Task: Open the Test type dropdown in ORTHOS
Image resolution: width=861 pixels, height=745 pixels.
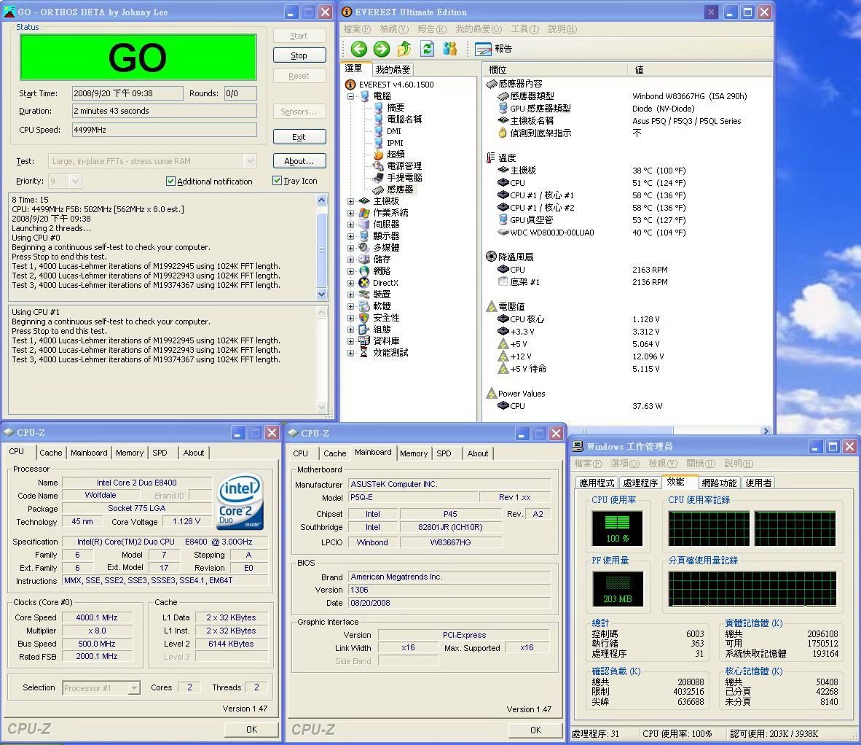Action: pyautogui.click(x=250, y=161)
